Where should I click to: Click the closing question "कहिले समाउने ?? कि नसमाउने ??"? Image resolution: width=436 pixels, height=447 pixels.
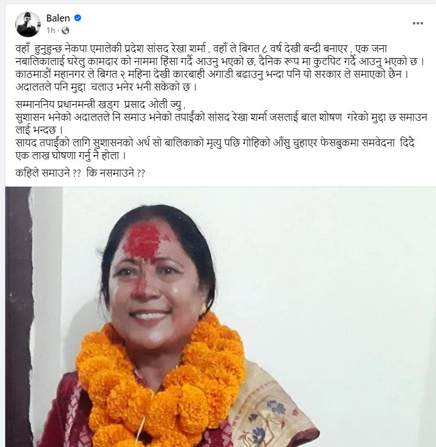pyautogui.click(x=80, y=173)
